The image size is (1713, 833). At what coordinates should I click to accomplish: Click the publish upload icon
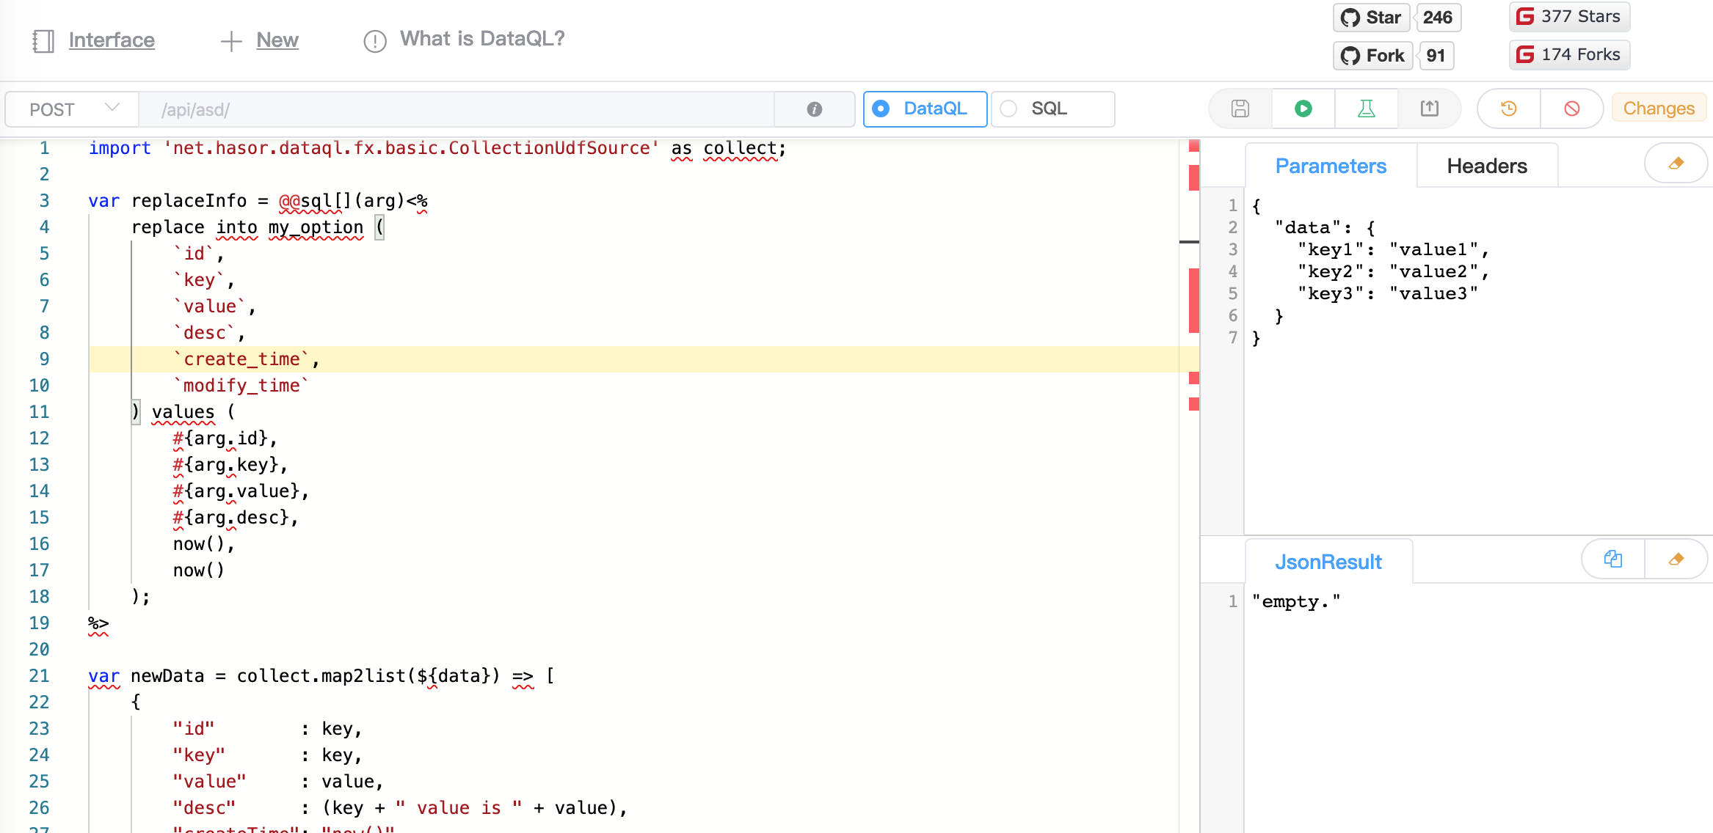[1429, 109]
